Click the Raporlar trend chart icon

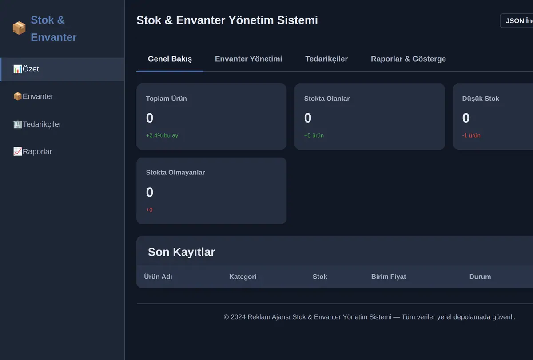point(18,152)
